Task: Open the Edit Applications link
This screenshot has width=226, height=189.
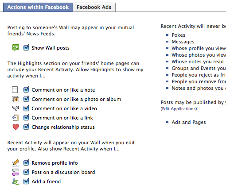Action: click(179, 109)
